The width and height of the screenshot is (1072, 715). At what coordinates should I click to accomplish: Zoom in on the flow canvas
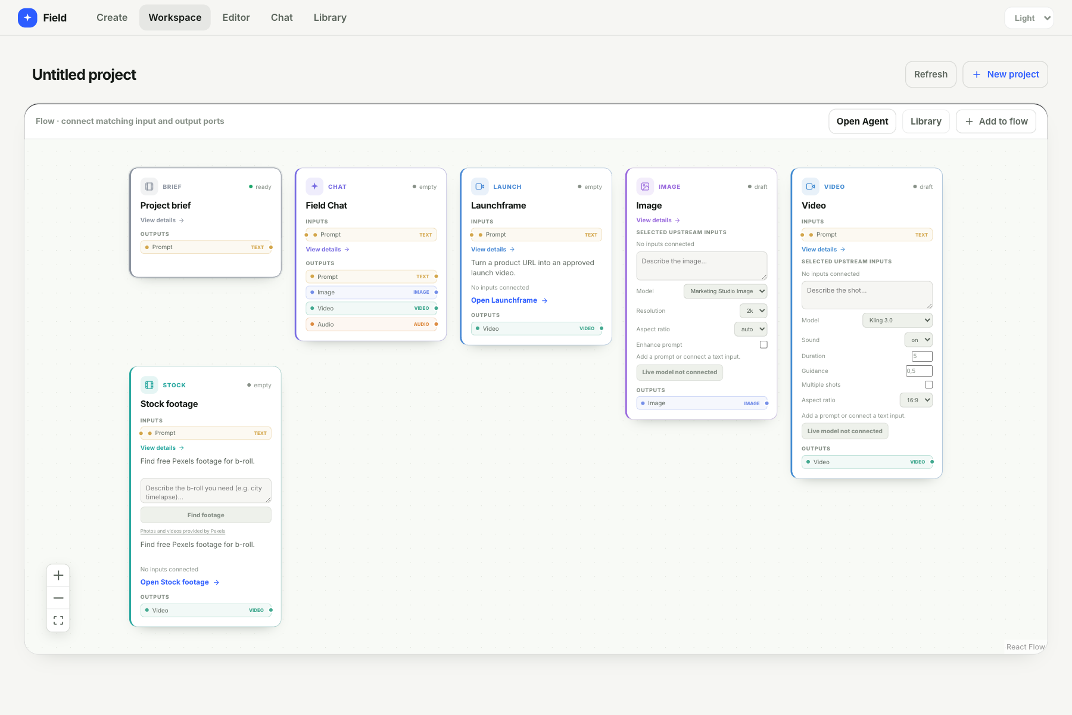tap(58, 576)
